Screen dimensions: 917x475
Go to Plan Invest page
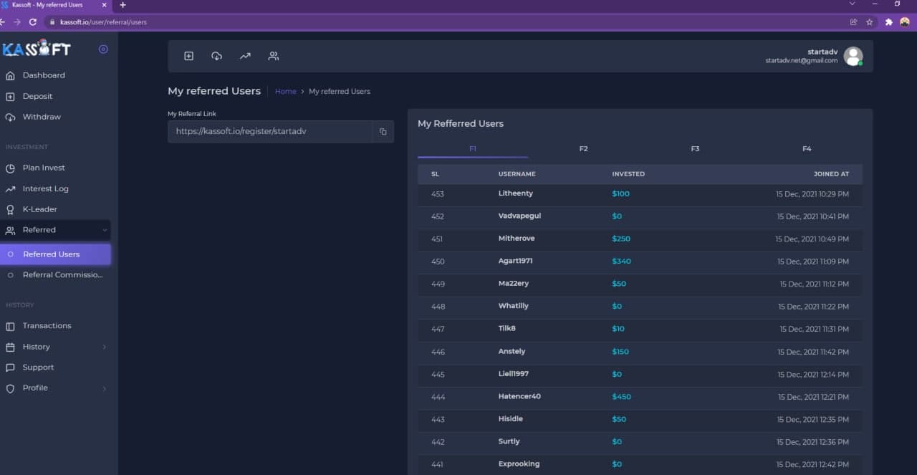pyautogui.click(x=44, y=168)
